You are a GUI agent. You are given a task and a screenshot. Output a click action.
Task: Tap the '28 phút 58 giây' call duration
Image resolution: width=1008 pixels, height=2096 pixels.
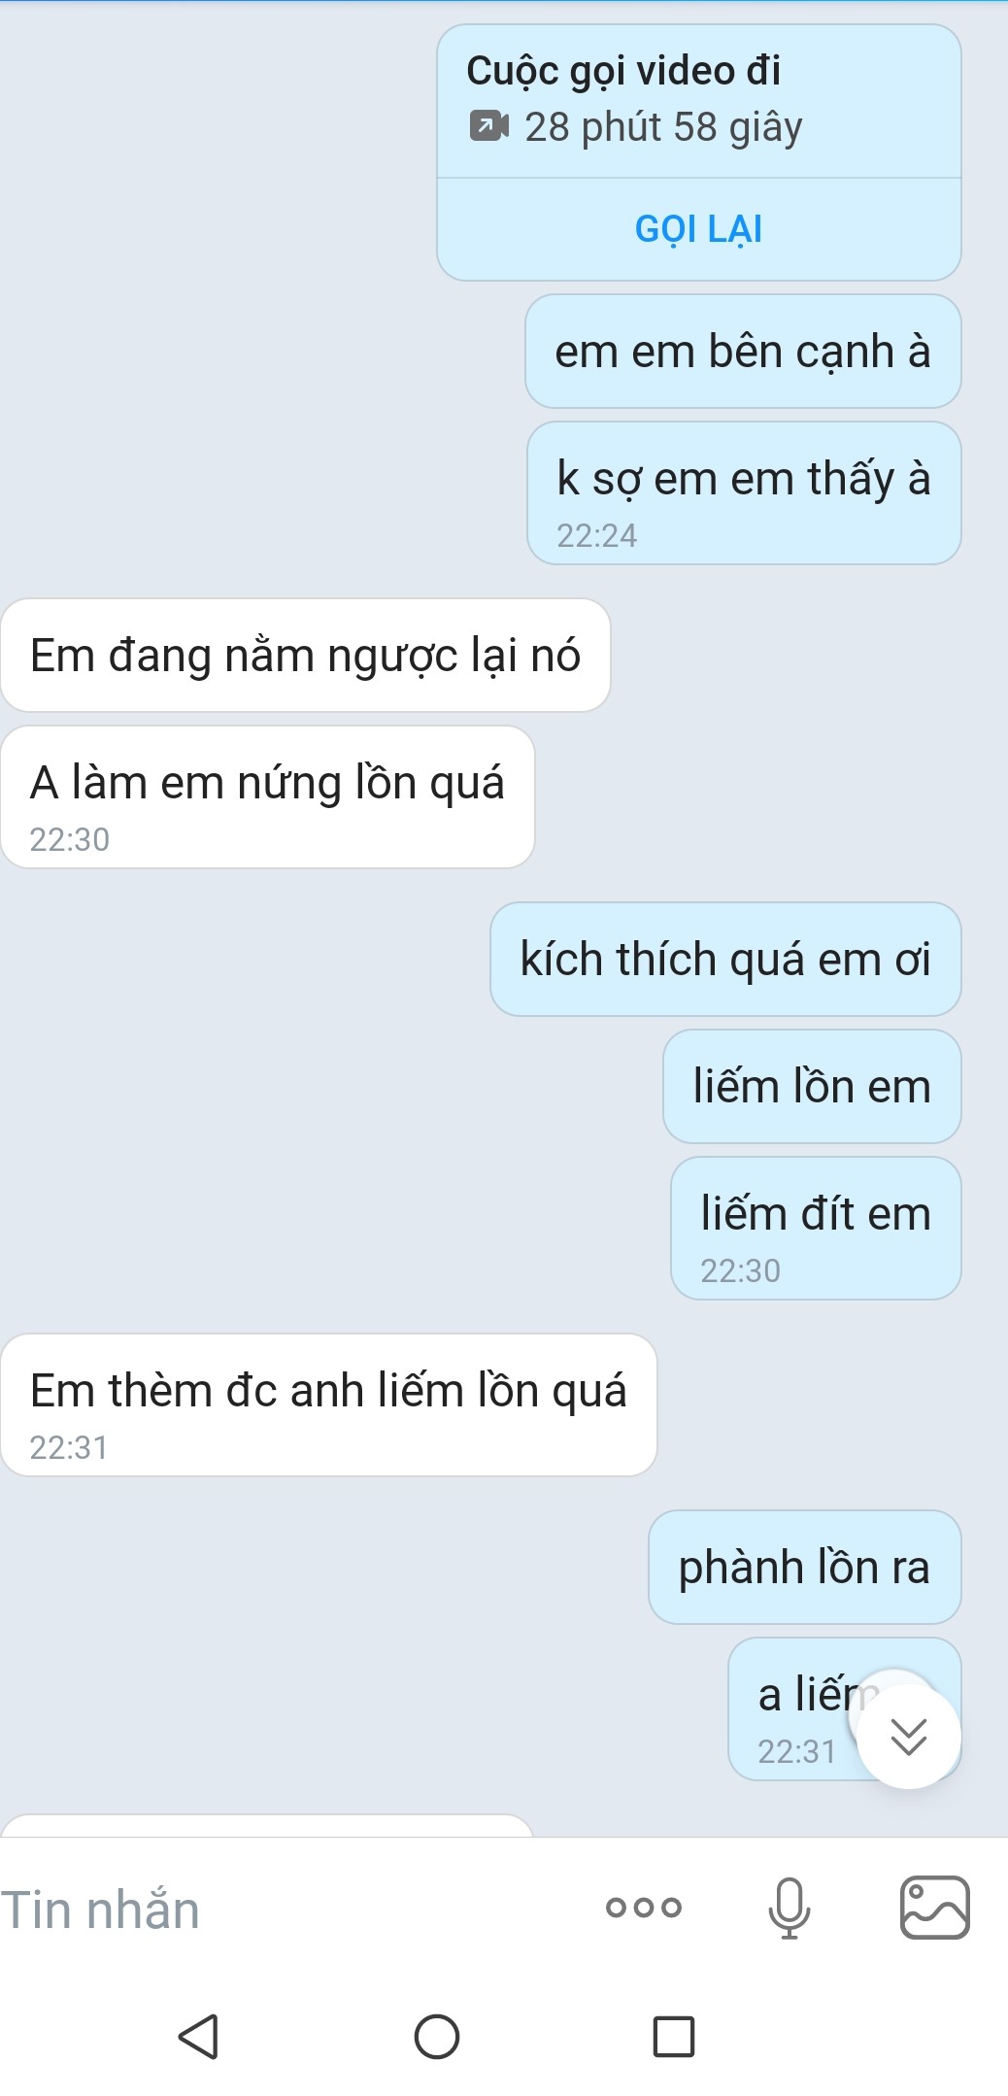click(x=664, y=127)
